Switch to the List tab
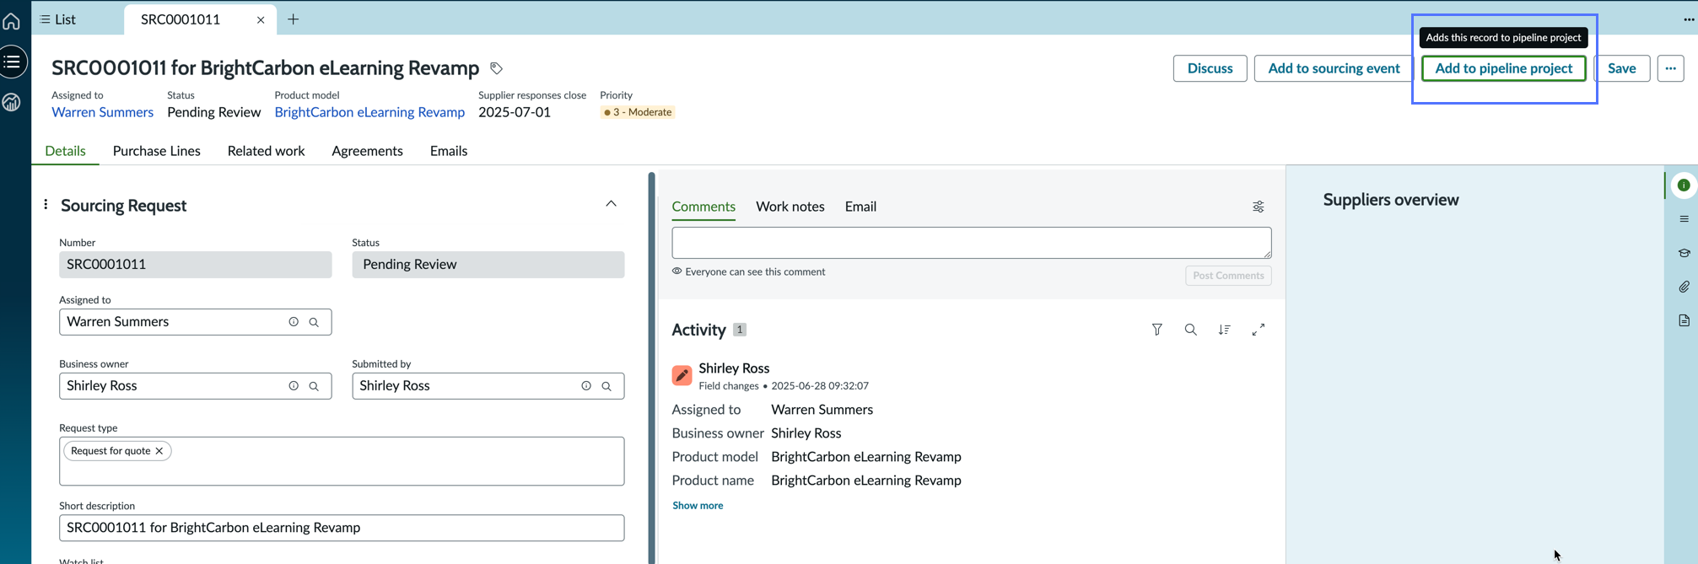This screenshot has height=564, width=1698. click(58, 19)
